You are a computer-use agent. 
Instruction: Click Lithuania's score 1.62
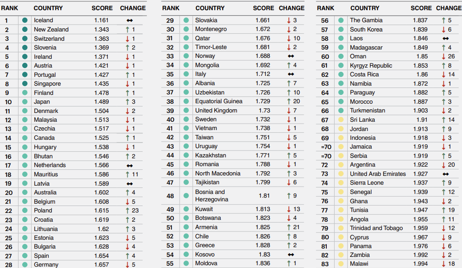(103, 229)
